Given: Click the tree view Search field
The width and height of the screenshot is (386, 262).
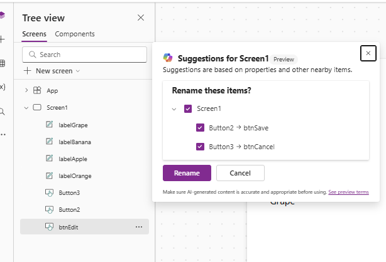Looking at the screenshot, I should [84, 55].
